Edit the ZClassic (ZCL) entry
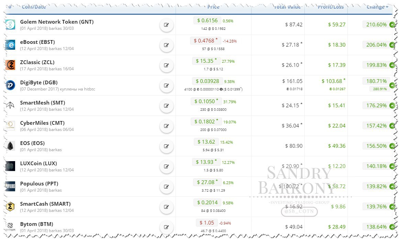 [x=167, y=65]
